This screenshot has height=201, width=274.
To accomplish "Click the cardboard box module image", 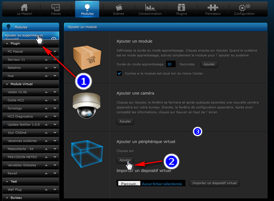I will pyautogui.click(x=87, y=58).
